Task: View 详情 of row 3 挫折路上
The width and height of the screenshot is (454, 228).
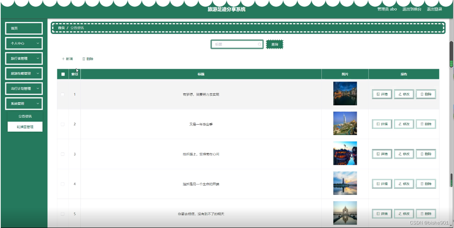Action: [x=382, y=154]
